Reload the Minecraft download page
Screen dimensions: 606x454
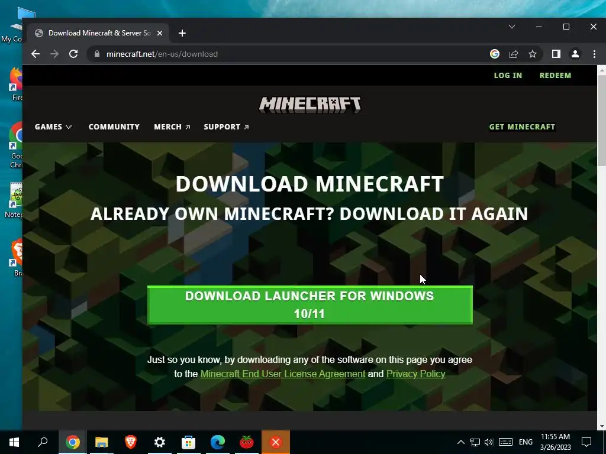tap(73, 54)
